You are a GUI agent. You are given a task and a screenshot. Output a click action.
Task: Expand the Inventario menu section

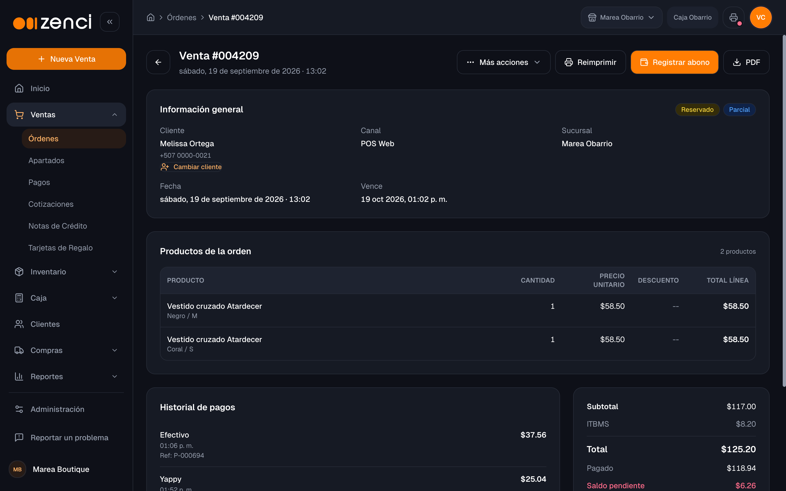pyautogui.click(x=66, y=272)
